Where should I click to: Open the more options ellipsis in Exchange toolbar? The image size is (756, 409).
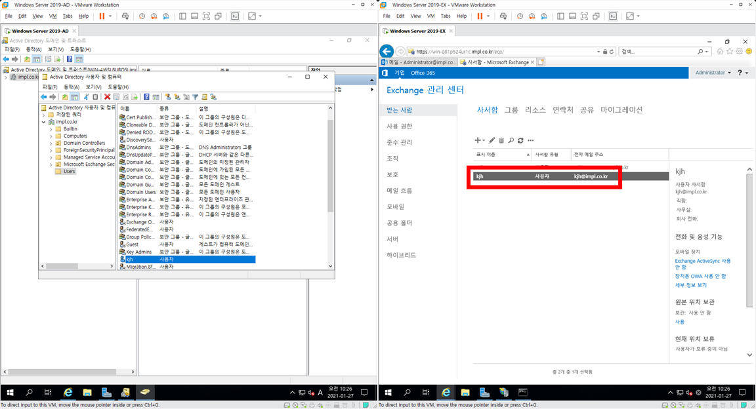click(531, 140)
